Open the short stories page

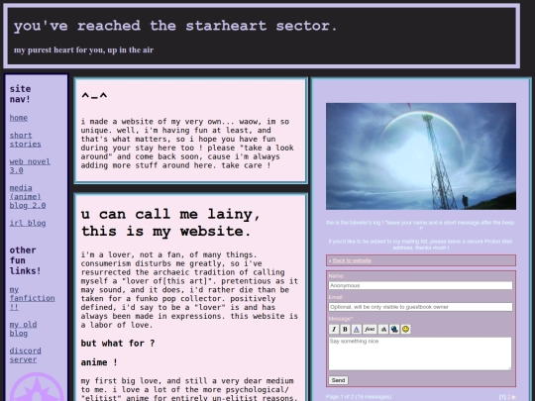[25, 140]
